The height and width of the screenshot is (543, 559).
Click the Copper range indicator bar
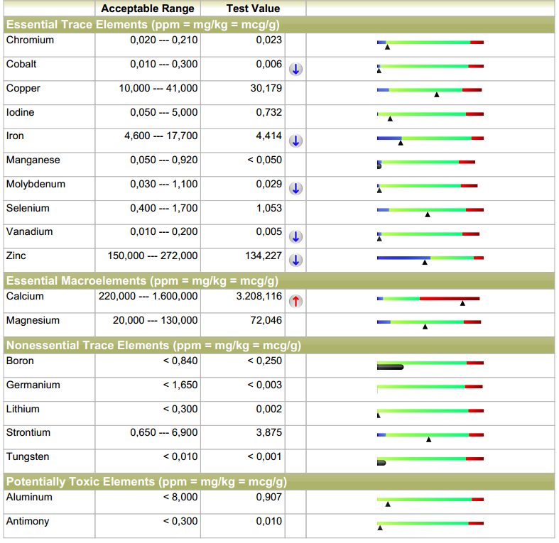point(430,89)
